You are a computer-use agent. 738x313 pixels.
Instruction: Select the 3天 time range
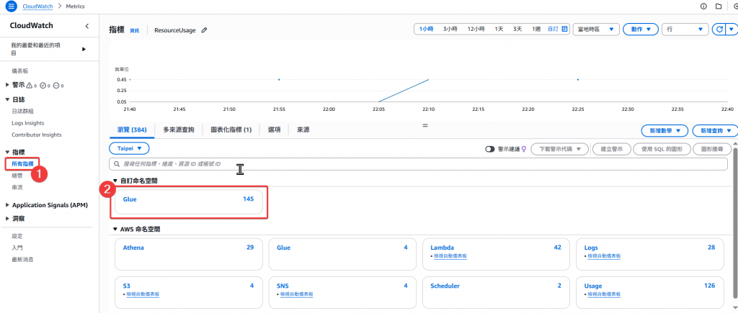517,29
